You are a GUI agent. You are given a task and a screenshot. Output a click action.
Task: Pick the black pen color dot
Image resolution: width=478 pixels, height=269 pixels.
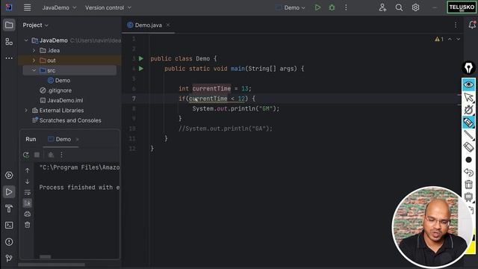(468, 160)
